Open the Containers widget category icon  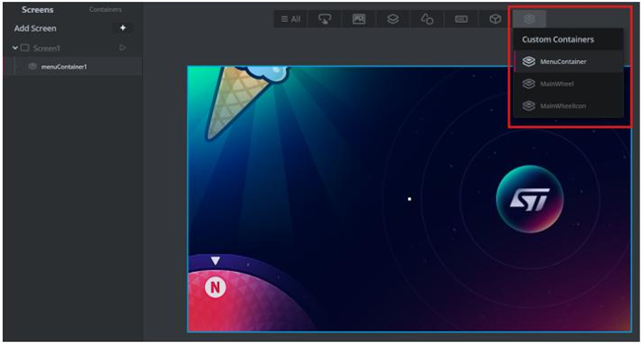pyautogui.click(x=393, y=19)
